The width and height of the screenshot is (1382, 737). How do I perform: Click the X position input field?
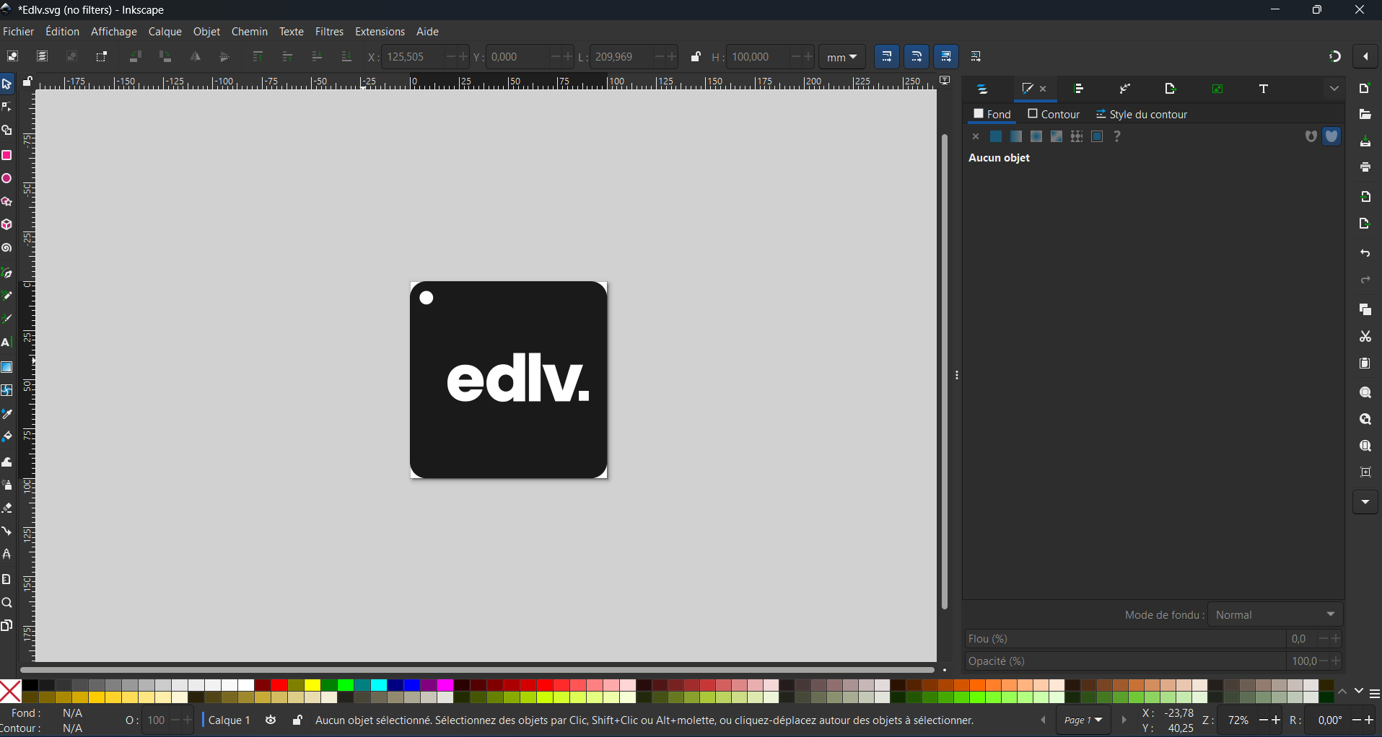coord(411,57)
